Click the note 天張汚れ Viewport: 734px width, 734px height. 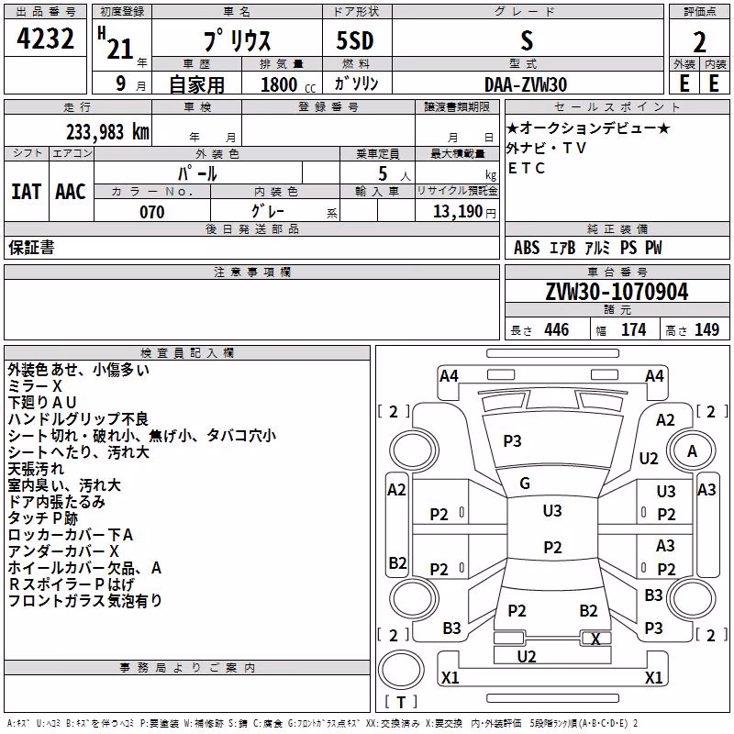click(x=36, y=469)
